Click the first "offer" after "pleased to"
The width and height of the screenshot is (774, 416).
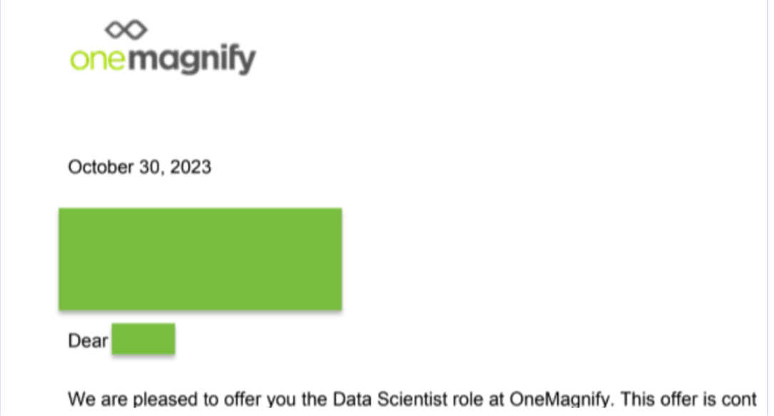click(243, 399)
